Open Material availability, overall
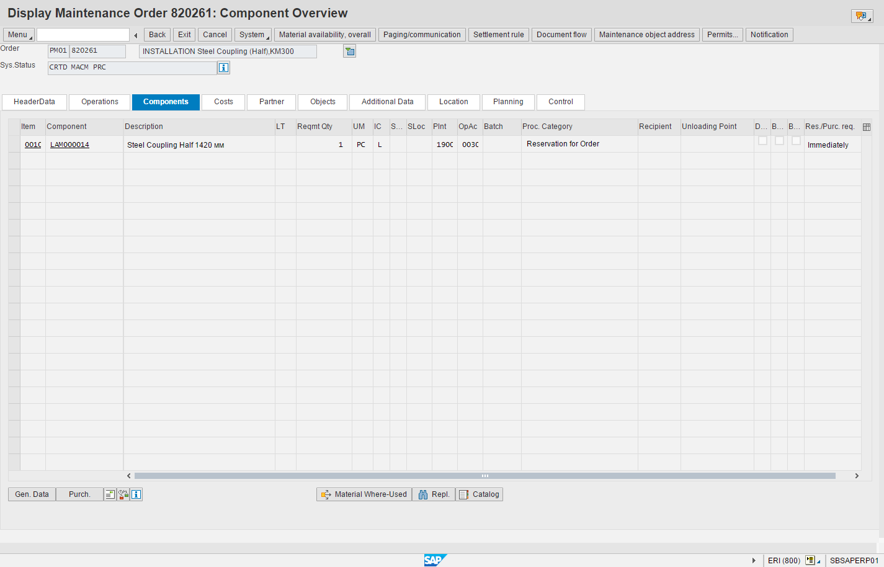This screenshot has height=567, width=884. point(325,35)
